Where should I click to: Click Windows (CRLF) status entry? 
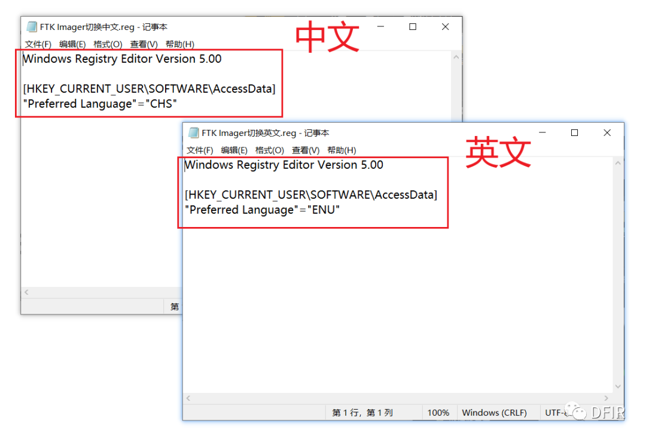(495, 413)
